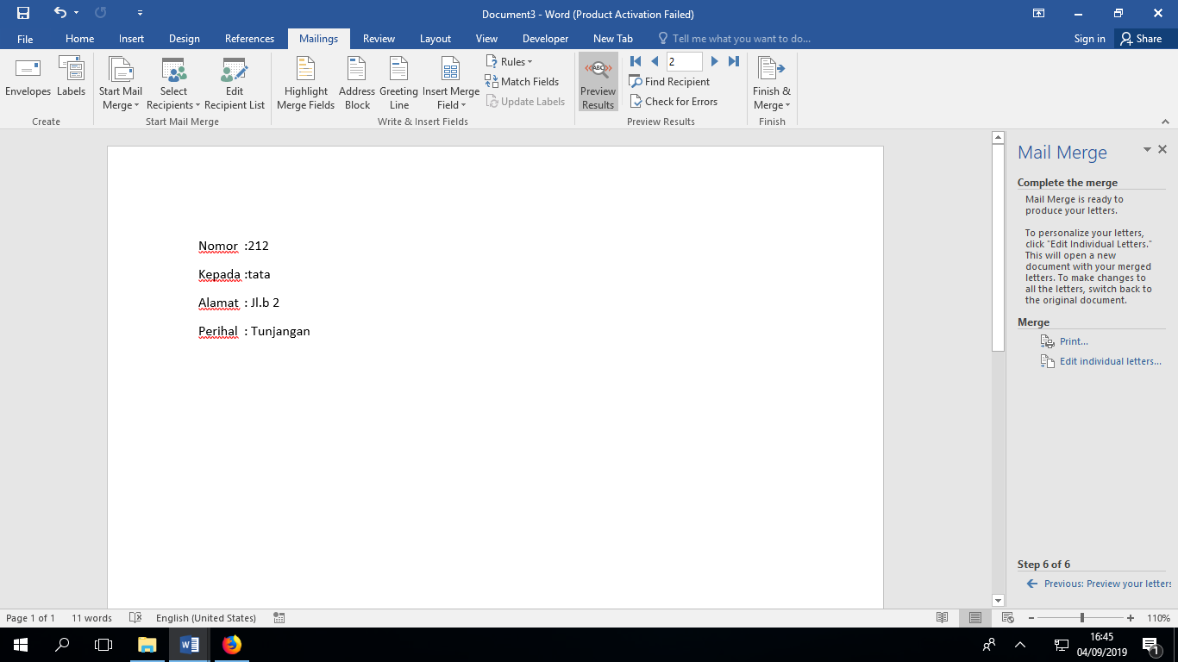Insert an Address Block
Screen dimensions: 1178x662
coord(357,83)
